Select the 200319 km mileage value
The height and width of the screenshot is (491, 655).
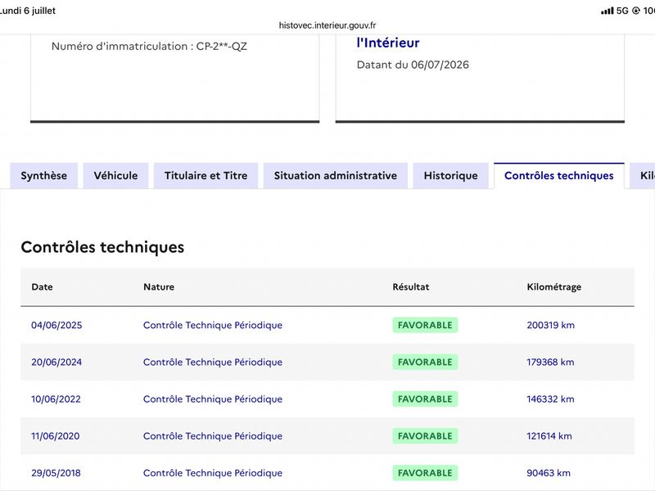pos(550,325)
